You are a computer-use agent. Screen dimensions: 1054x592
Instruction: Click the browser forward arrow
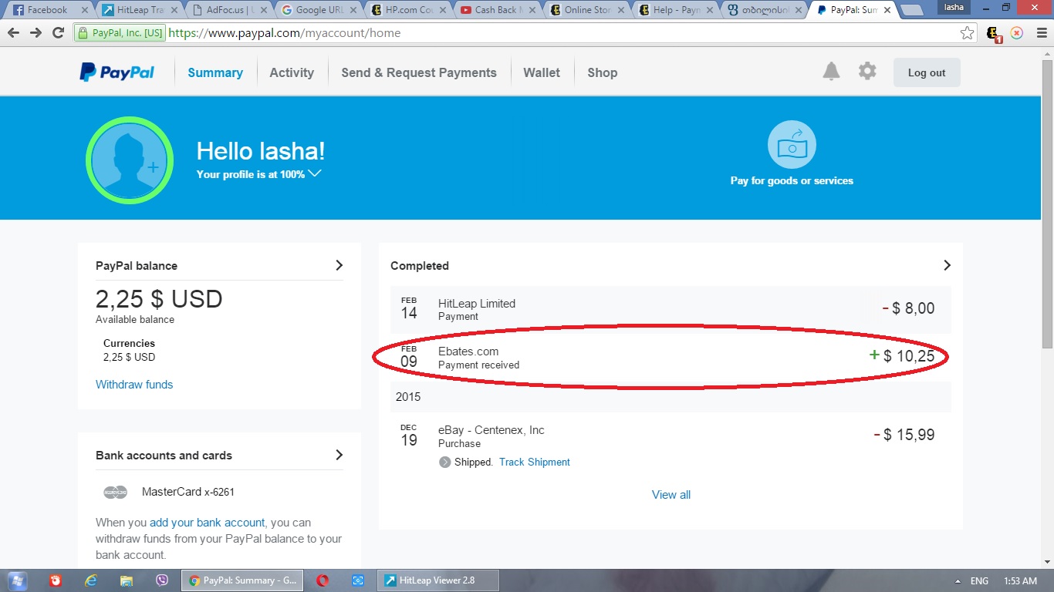[35, 33]
